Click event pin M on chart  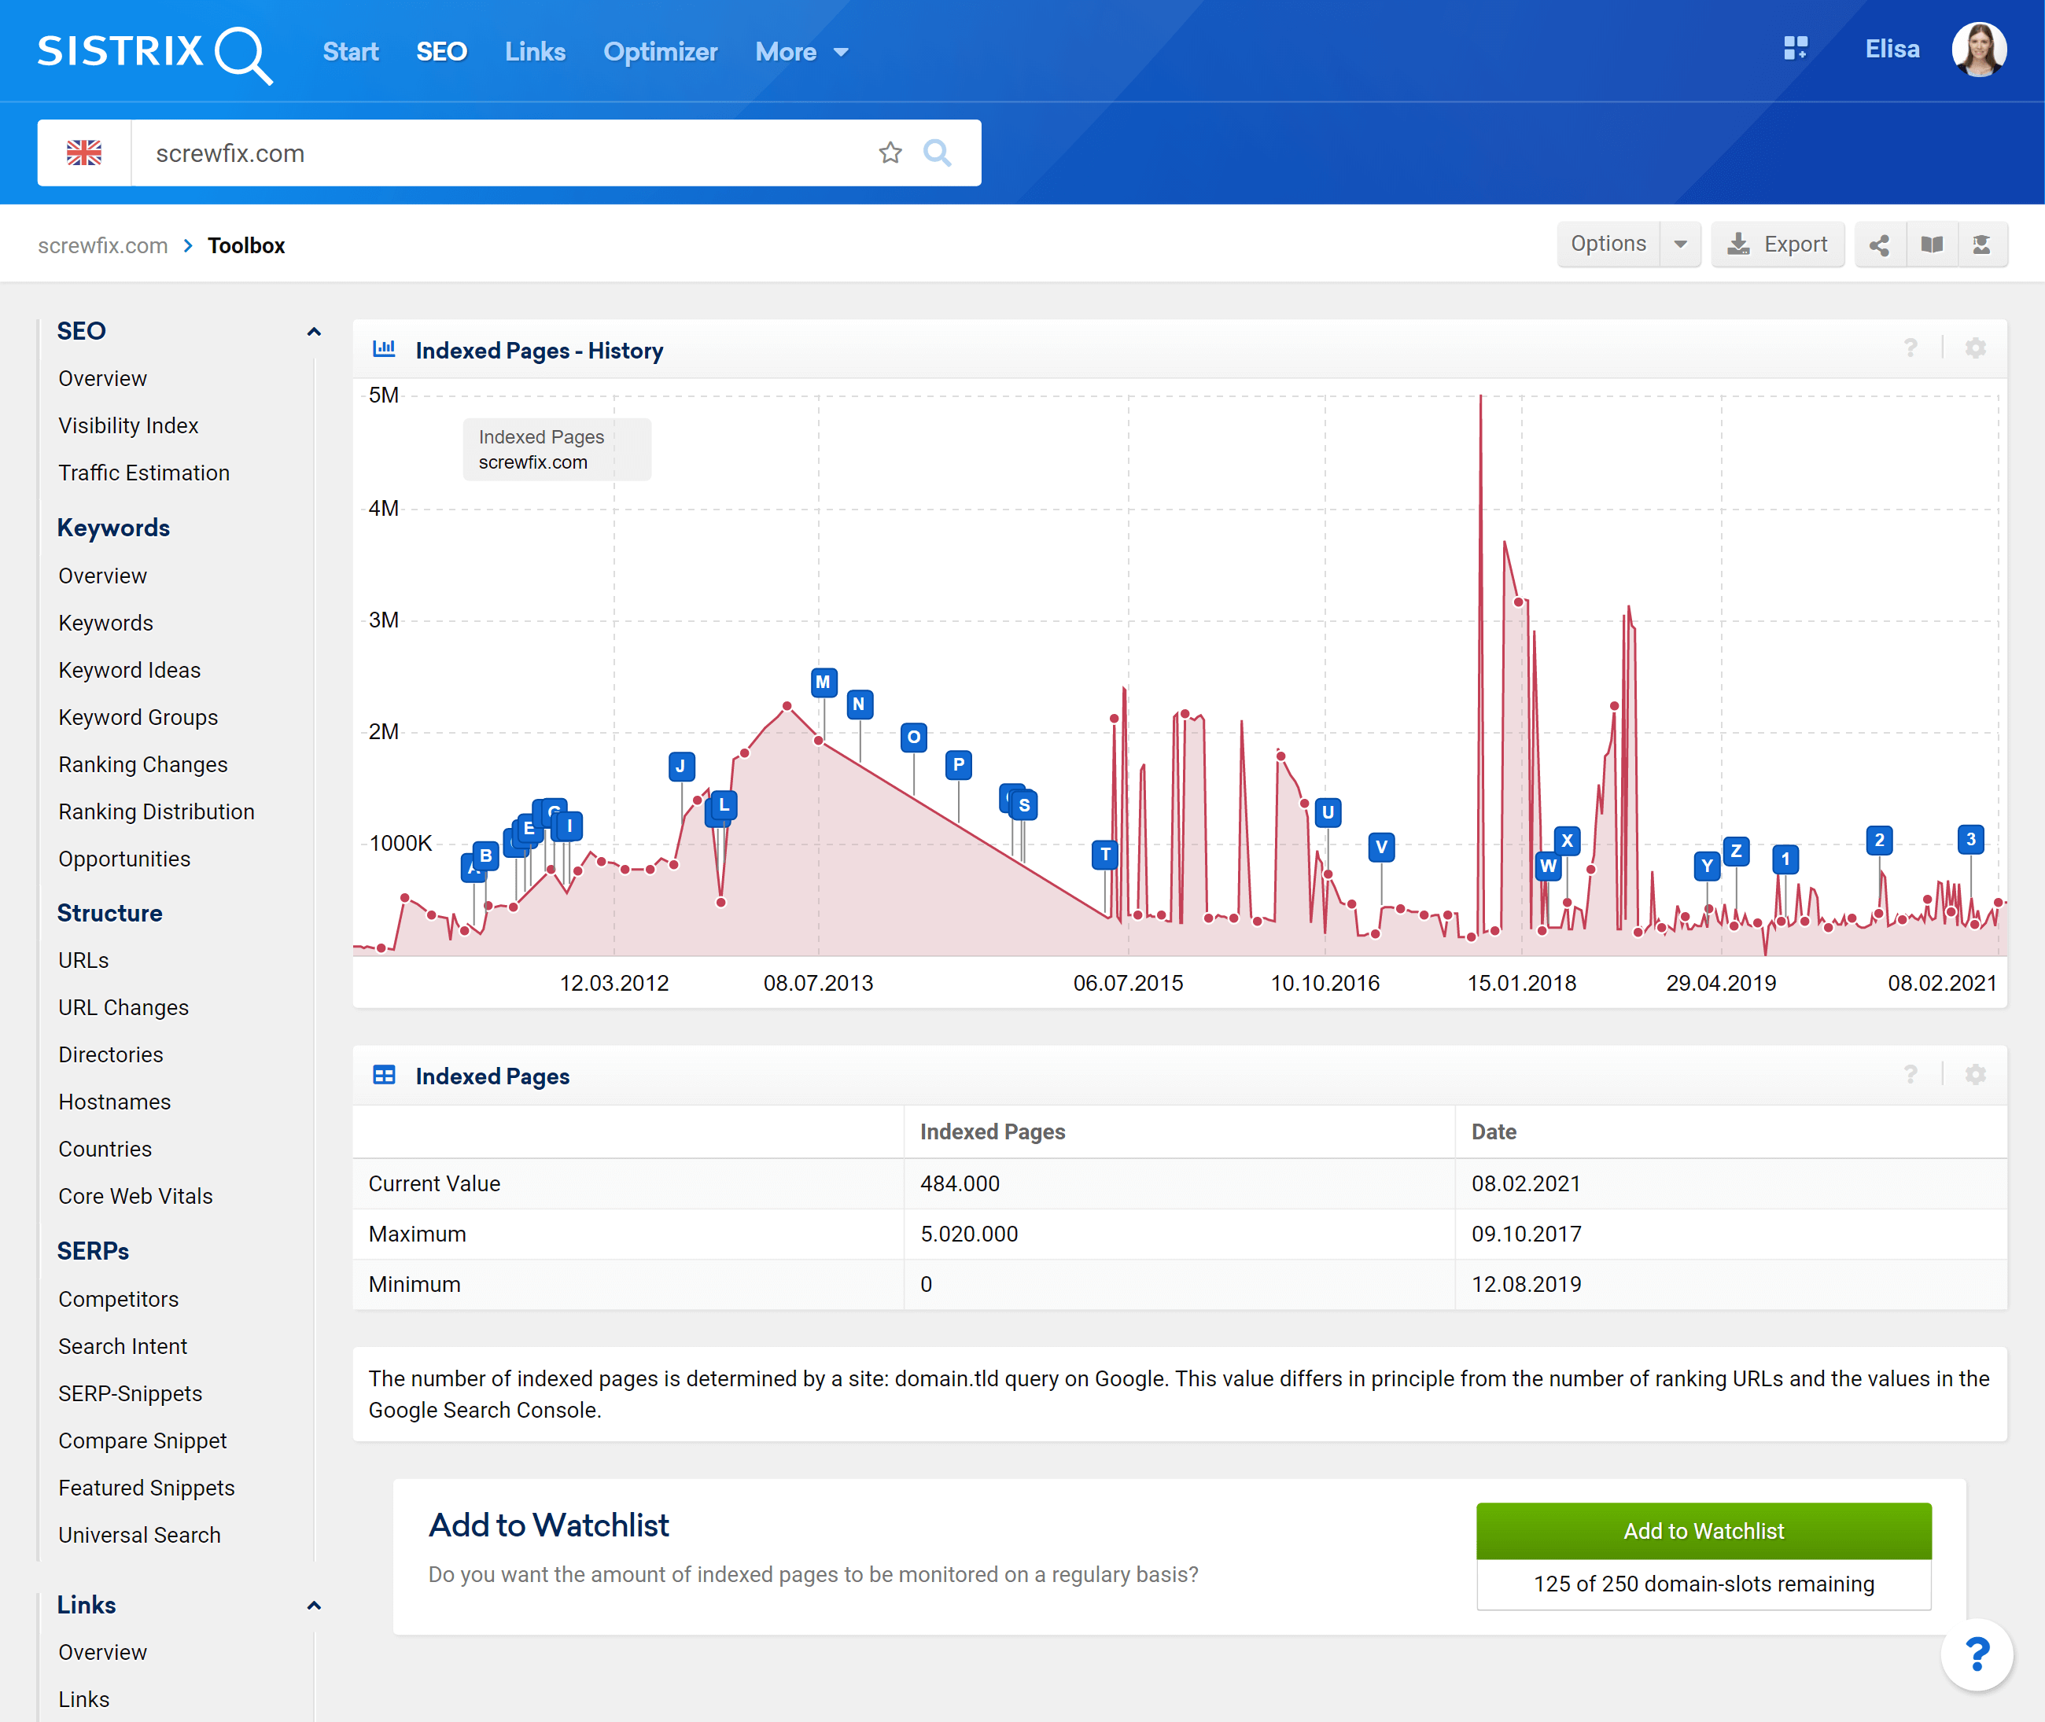click(x=824, y=682)
